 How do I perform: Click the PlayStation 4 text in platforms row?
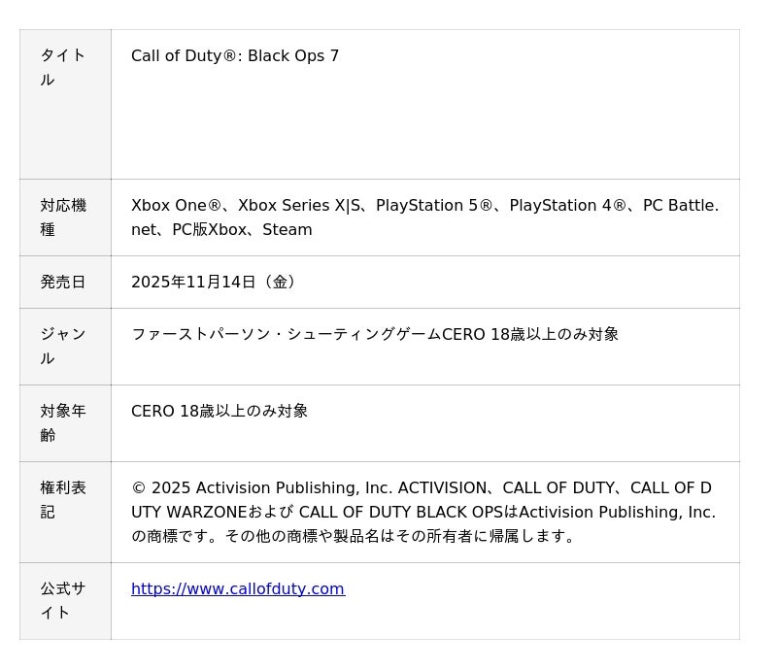point(560,206)
